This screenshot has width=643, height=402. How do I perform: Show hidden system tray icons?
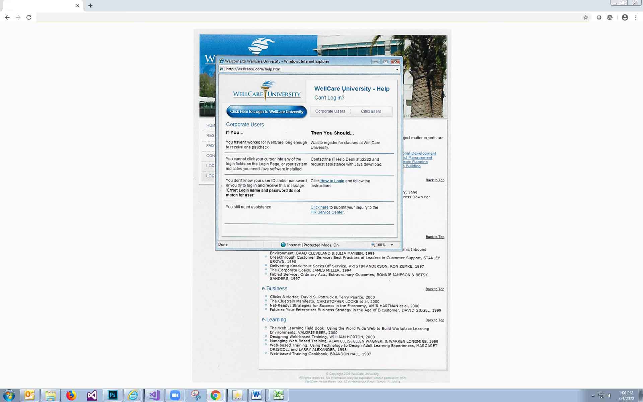pyautogui.click(x=593, y=396)
